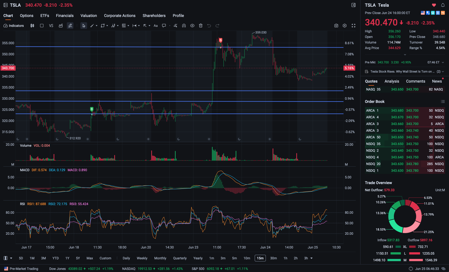Select the YTD timeframe

[x=56, y=258]
